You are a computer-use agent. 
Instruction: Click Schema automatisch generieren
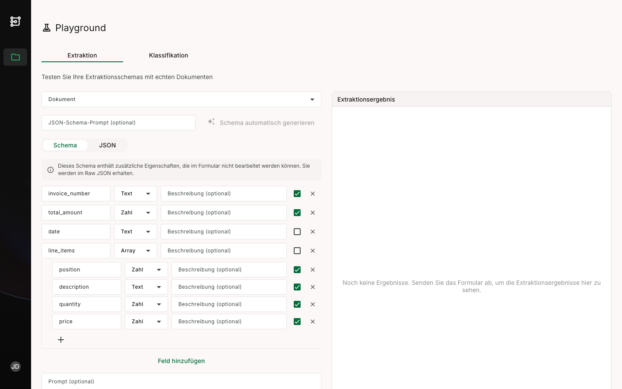(x=267, y=123)
